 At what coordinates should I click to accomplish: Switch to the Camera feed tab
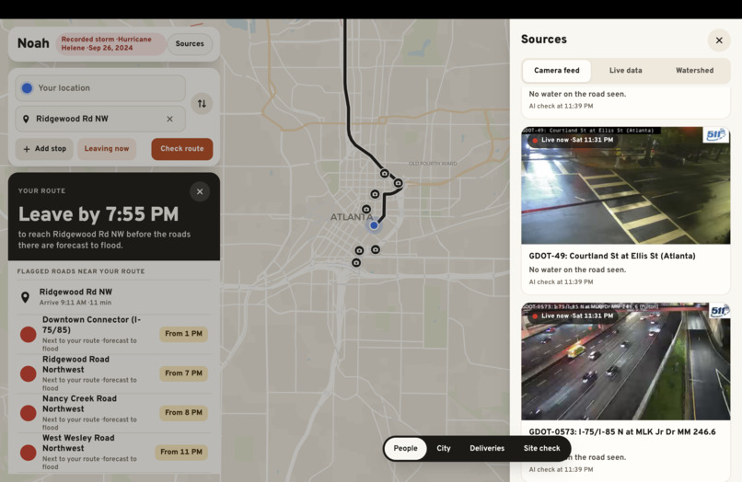[x=556, y=71]
